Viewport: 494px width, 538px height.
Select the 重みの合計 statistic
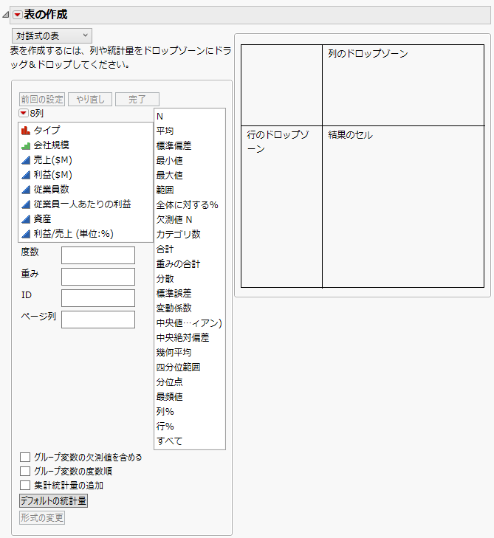178,264
